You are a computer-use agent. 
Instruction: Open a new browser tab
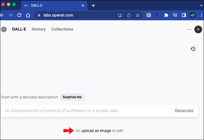click(x=93, y=6)
